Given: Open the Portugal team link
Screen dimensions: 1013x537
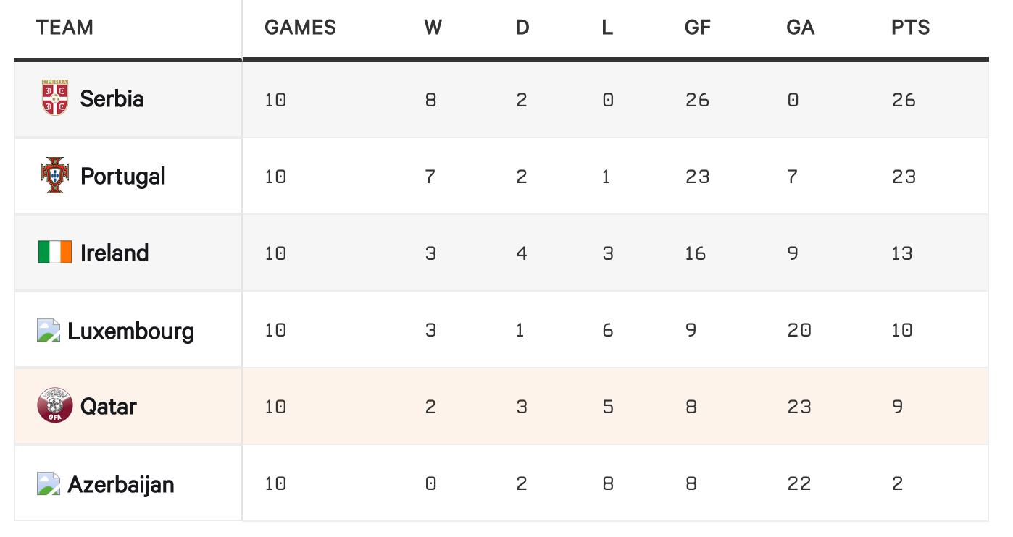Looking at the screenshot, I should click(122, 176).
